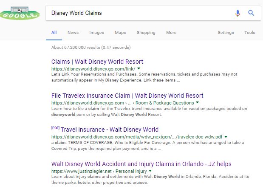Open 'Walt Disney World Accident and Injury Claims' result
The image size is (263, 189).
click(x=141, y=164)
